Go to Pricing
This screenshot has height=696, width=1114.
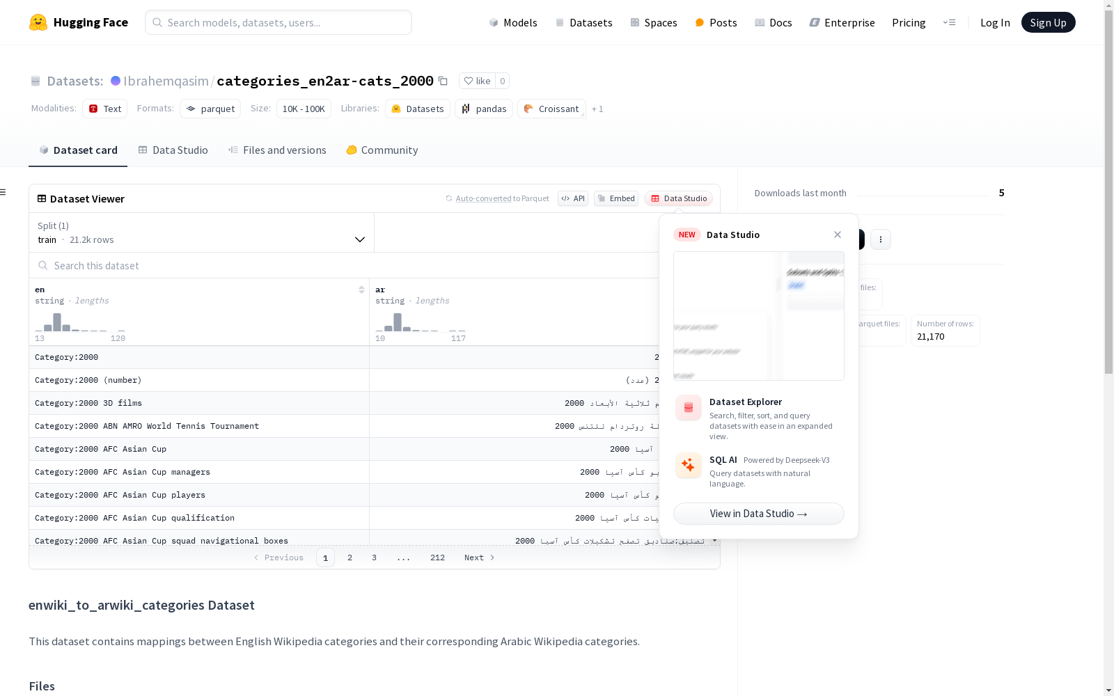909,22
